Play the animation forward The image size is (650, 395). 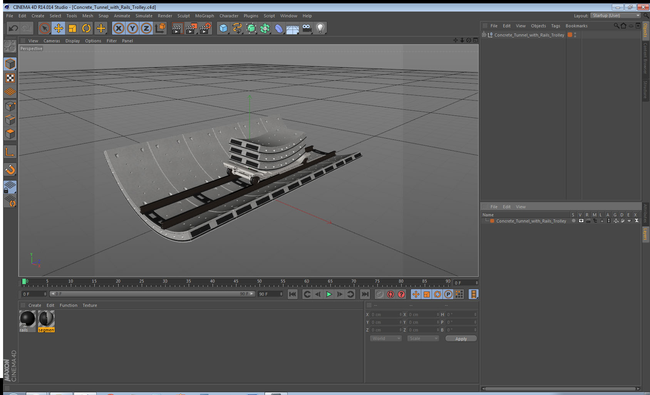(x=329, y=294)
